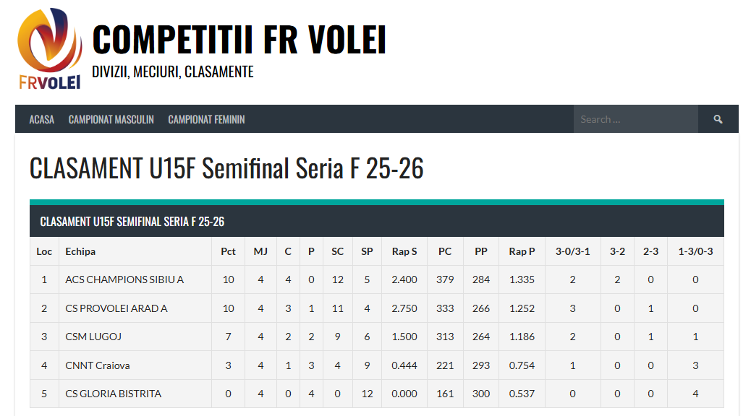Click the CNNT Craiova team name
The width and height of the screenshot is (751, 416).
tap(98, 365)
